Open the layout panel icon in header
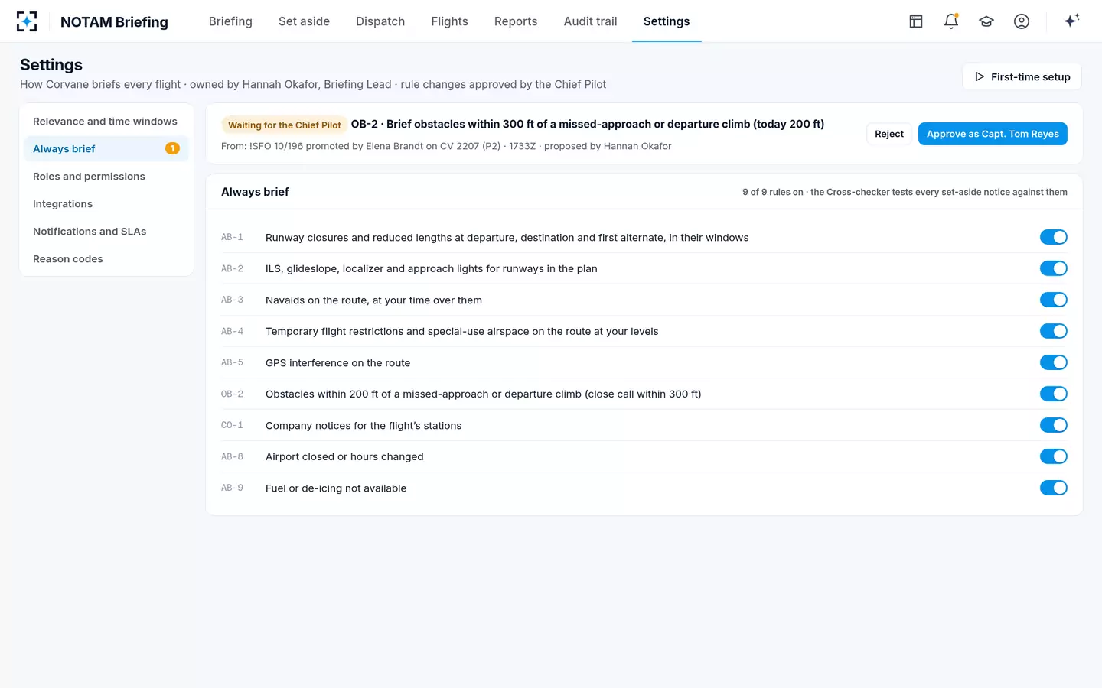This screenshot has height=688, width=1102. [916, 21]
